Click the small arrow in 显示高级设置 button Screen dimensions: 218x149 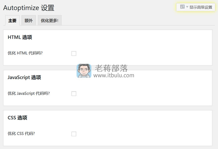click(x=187, y=7)
